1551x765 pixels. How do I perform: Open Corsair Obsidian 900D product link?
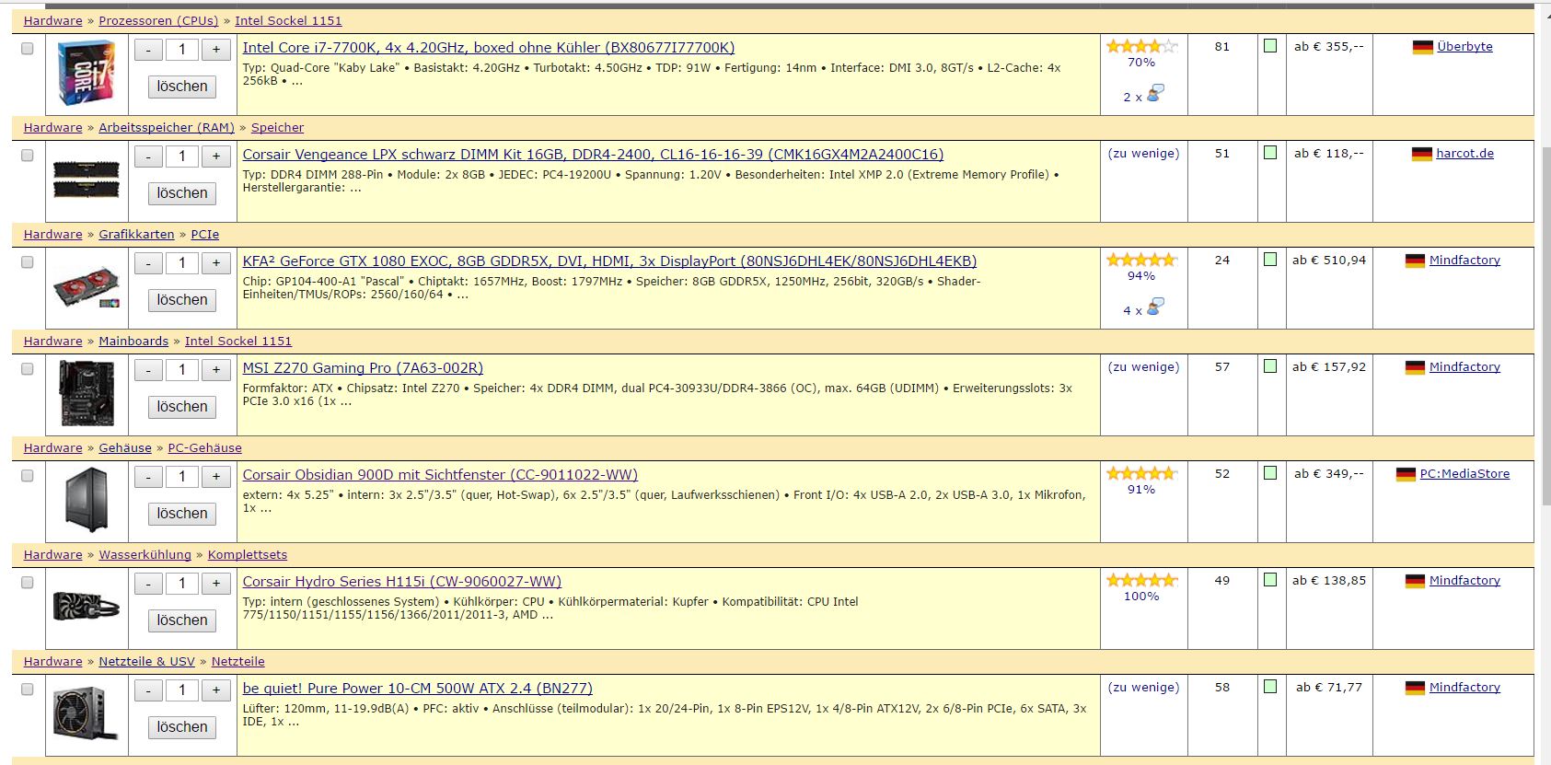(440, 475)
